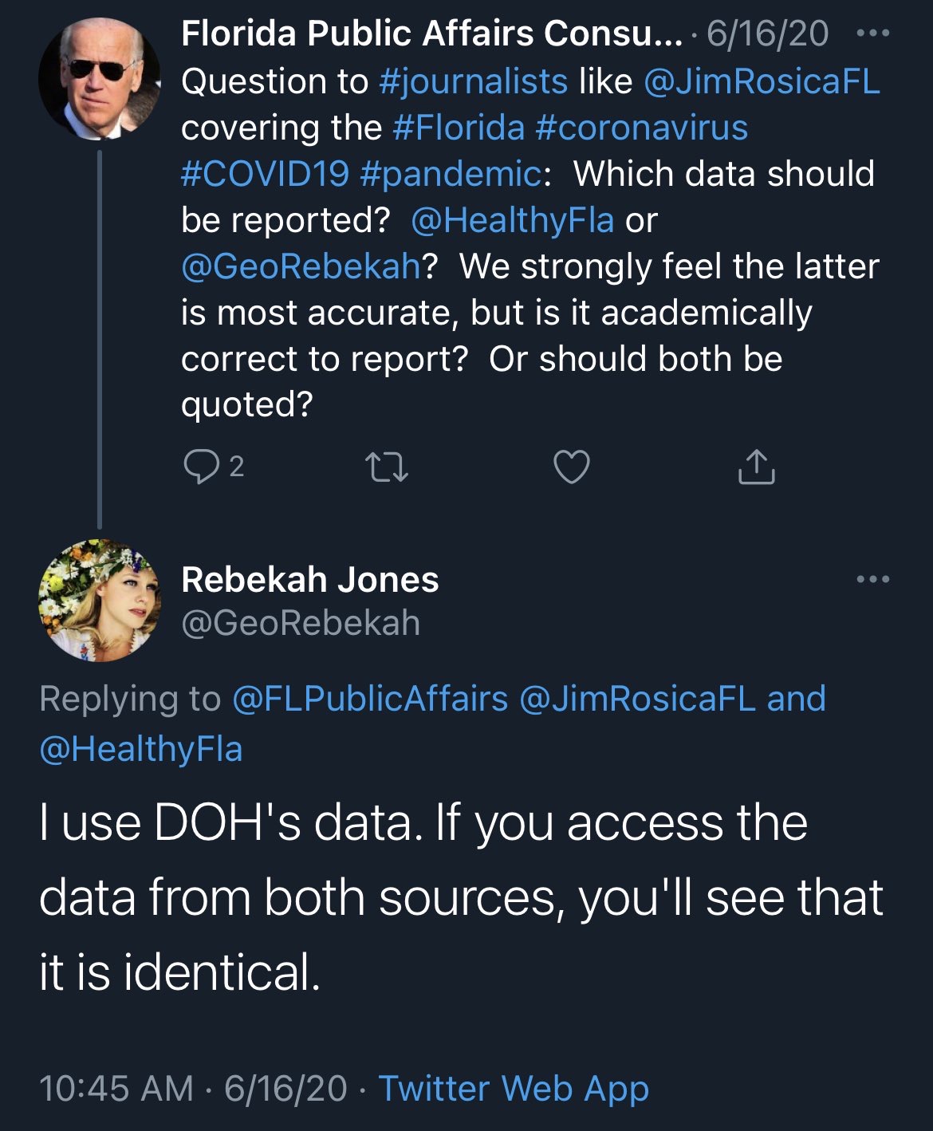Open the @HealthyFla mention in top tweet
Screen dimensions: 933x1131
point(512,220)
